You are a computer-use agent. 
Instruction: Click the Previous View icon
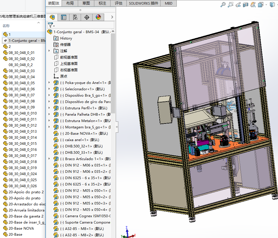(238, 5)
